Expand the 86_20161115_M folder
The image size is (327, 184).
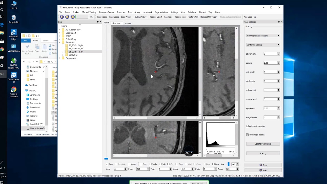[x=63, y=52]
